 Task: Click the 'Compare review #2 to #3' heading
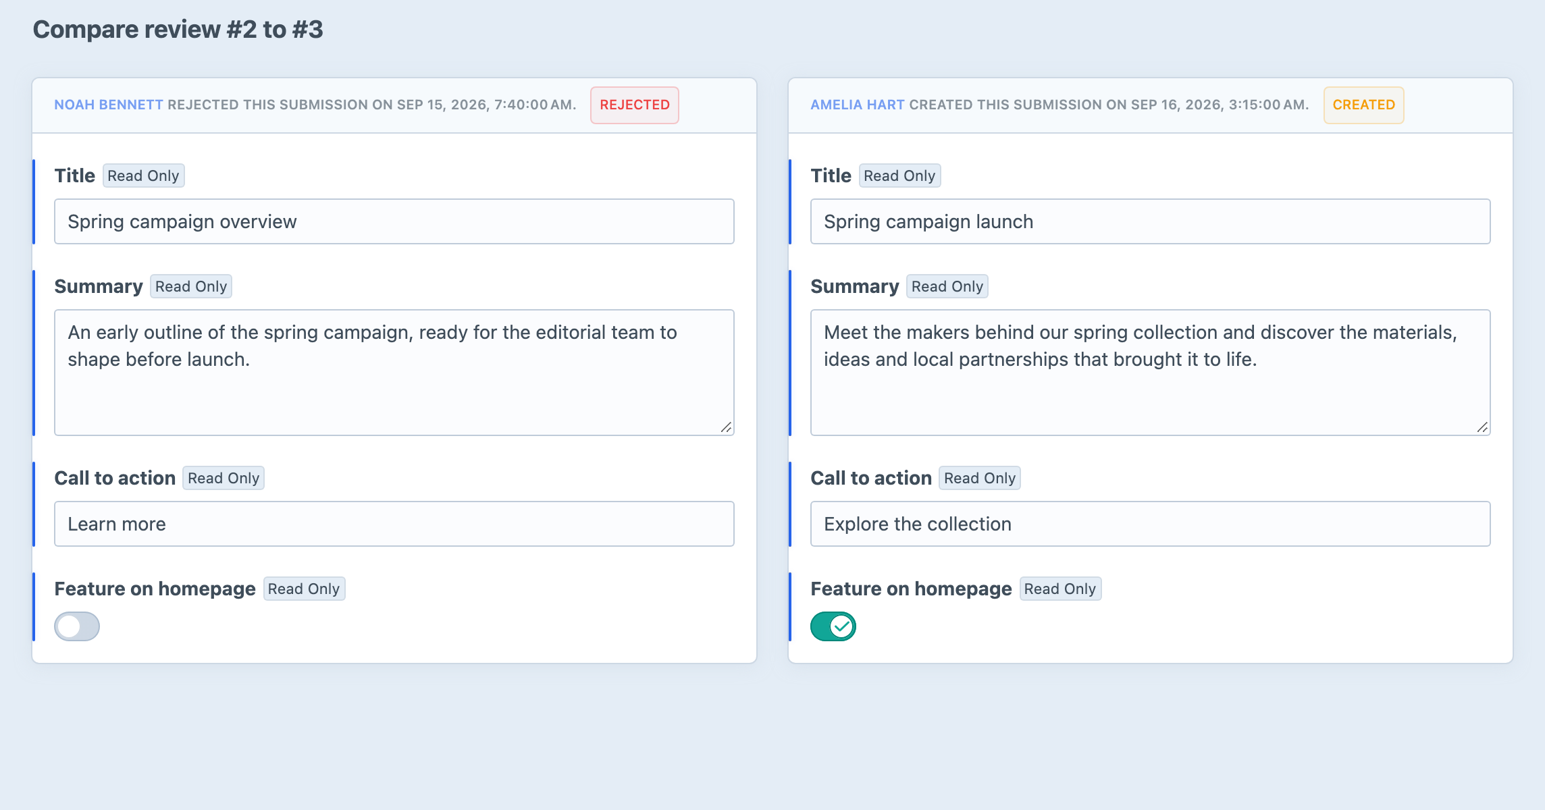pos(178,30)
